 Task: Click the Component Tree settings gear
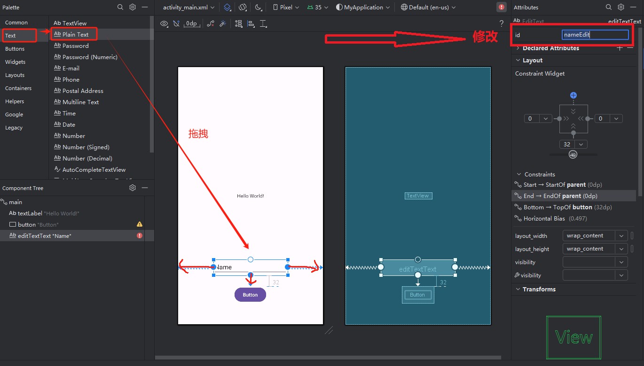point(133,188)
